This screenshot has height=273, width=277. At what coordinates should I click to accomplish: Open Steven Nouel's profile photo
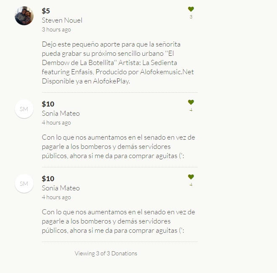click(24, 16)
